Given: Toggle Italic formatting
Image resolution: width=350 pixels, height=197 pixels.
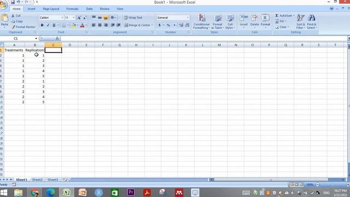Looking at the screenshot, I should pos(48,25).
